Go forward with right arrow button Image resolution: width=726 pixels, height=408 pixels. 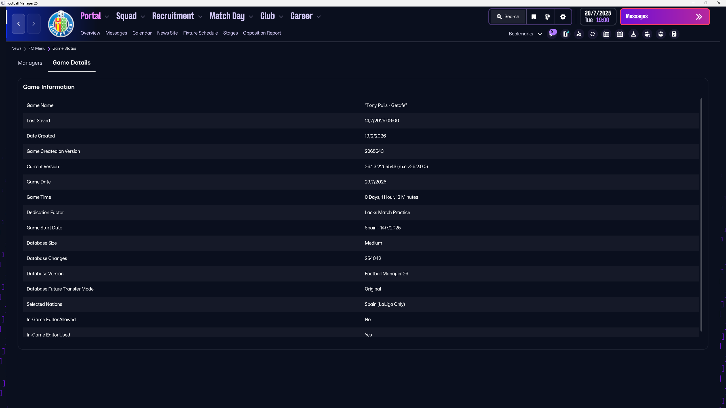34,24
